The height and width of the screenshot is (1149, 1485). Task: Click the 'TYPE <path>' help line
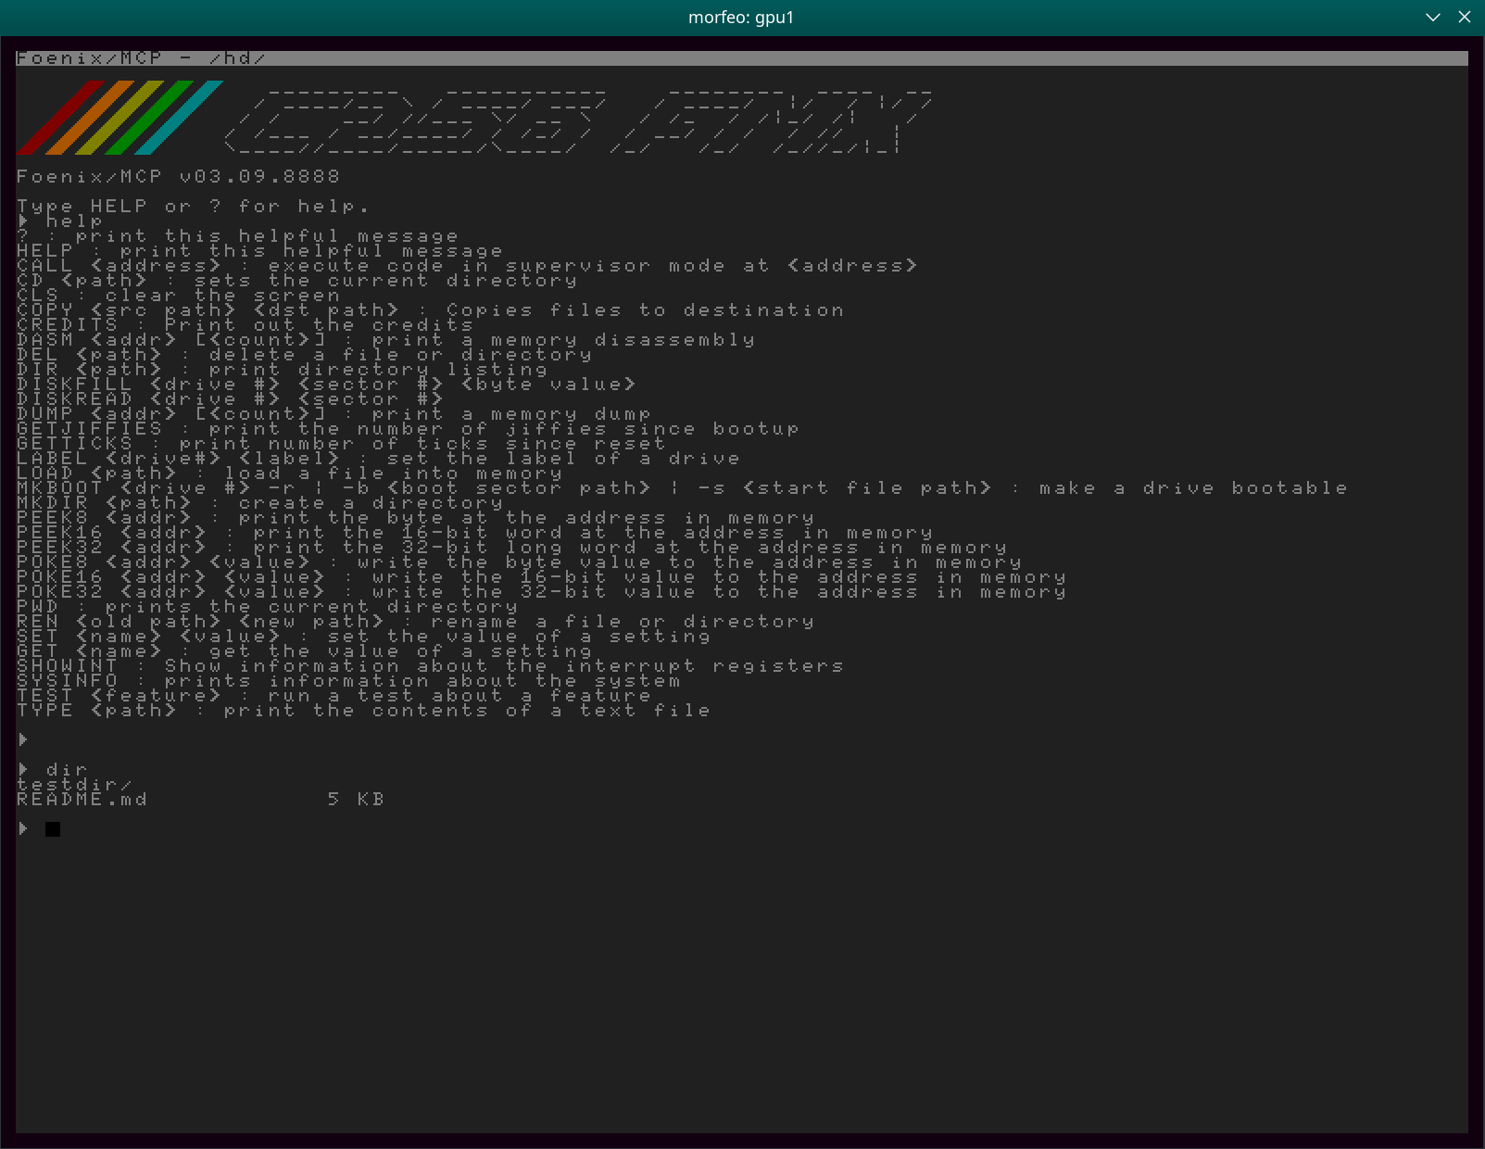(x=364, y=710)
